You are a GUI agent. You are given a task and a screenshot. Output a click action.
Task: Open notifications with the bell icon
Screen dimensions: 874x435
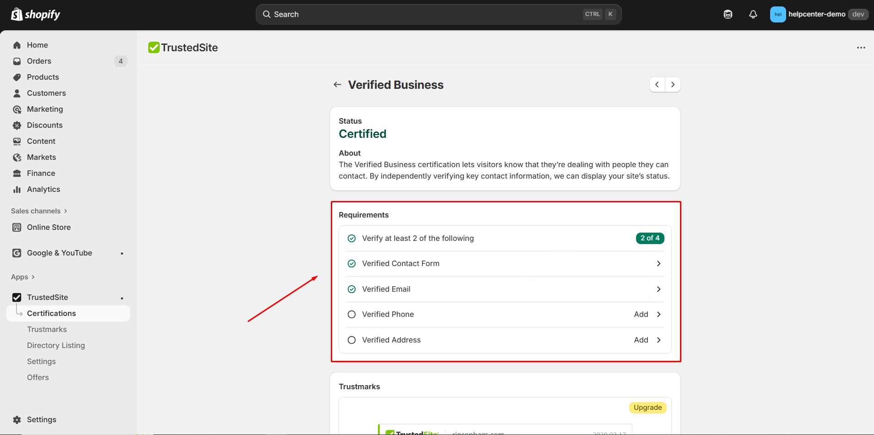click(x=753, y=14)
